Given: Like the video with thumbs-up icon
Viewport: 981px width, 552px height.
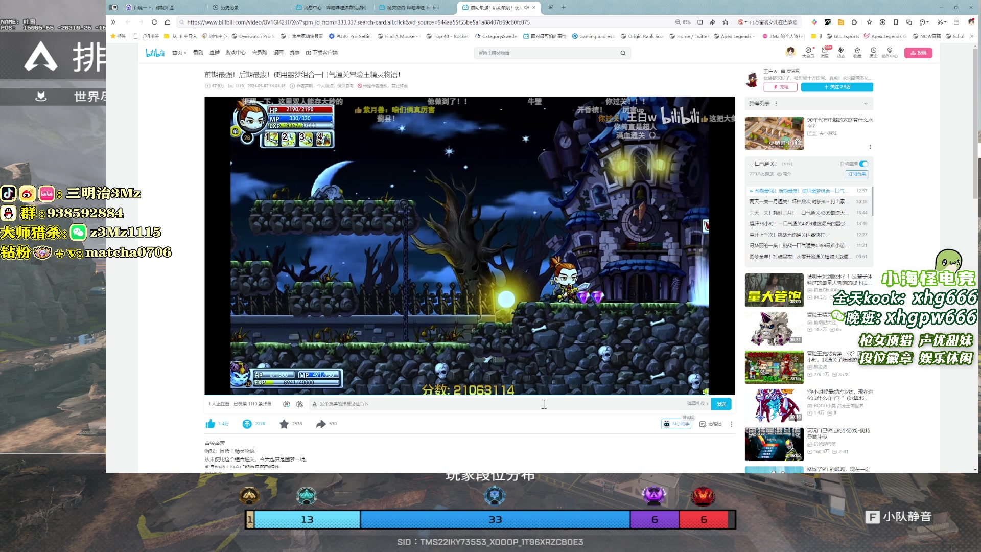Looking at the screenshot, I should point(210,424).
